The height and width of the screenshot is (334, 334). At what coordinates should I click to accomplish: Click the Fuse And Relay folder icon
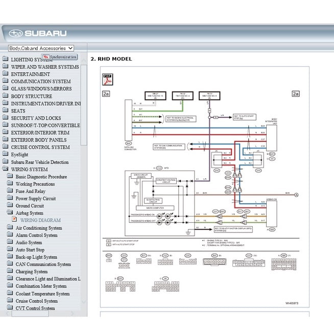tap(10, 191)
